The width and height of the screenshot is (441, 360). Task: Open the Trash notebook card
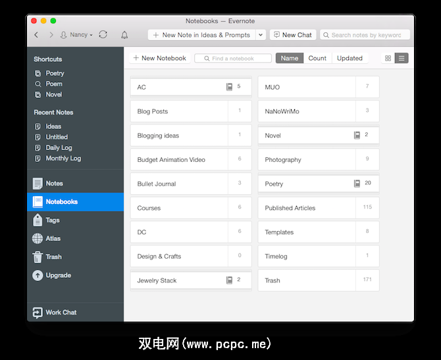pyautogui.click(x=319, y=280)
